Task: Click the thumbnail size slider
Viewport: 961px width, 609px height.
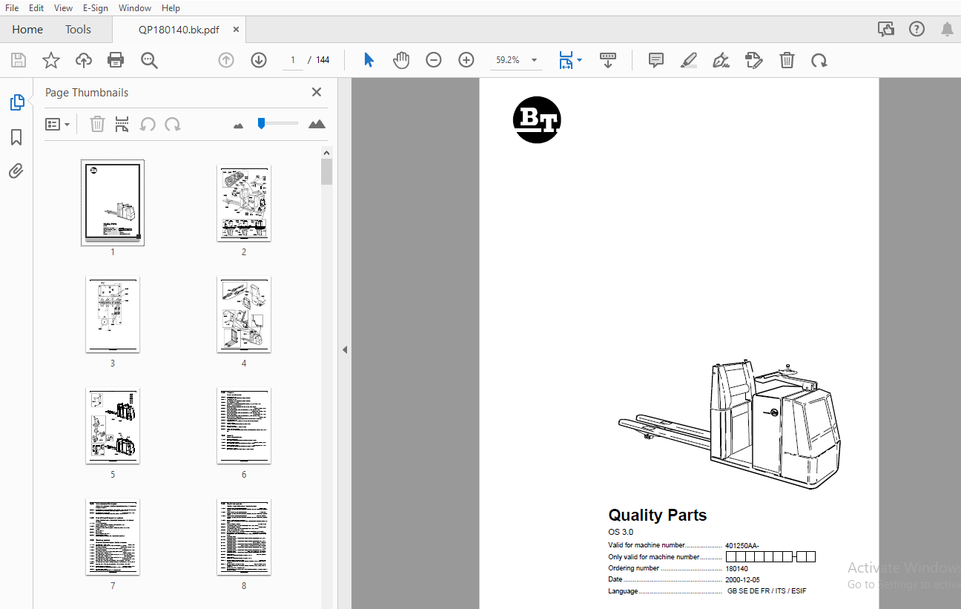Action: [277, 124]
